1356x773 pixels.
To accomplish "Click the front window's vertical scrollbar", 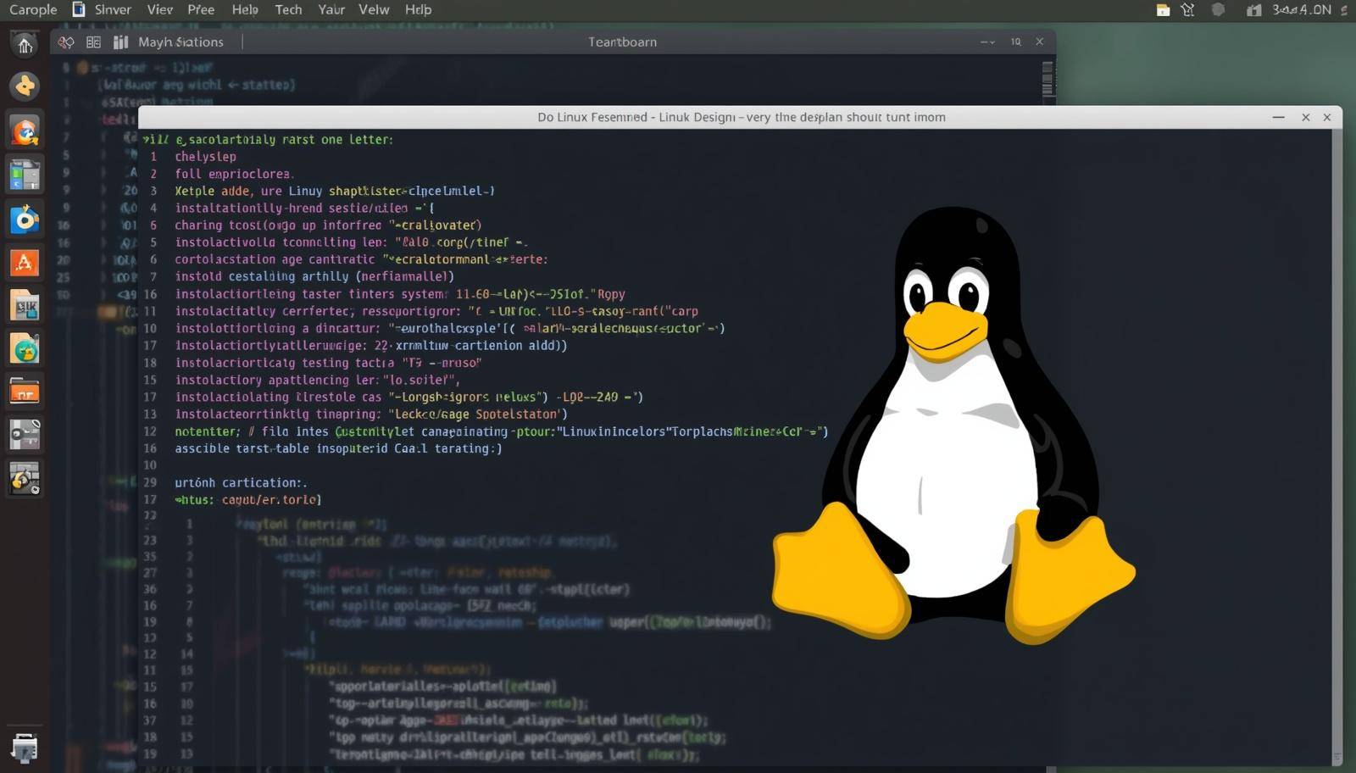I will click(1337, 448).
